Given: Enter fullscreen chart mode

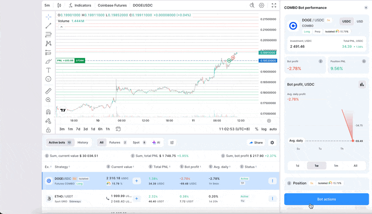Looking at the screenshot, I should (x=273, y=6).
